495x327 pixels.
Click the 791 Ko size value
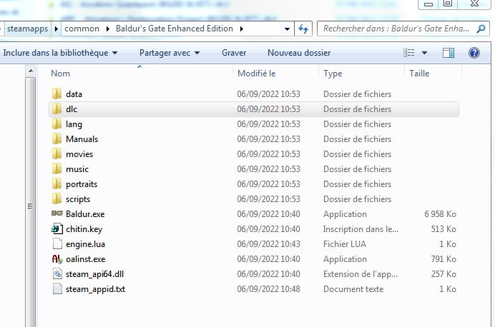click(x=443, y=259)
